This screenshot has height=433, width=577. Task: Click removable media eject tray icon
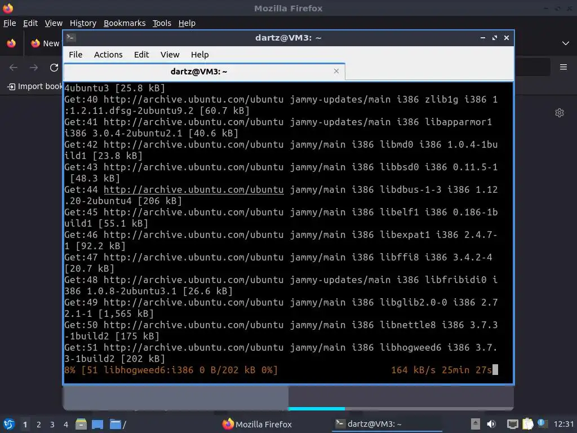coord(476,424)
